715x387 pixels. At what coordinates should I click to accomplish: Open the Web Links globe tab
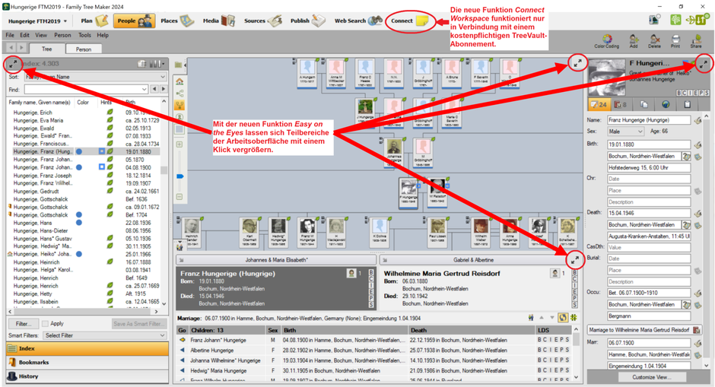click(x=666, y=104)
